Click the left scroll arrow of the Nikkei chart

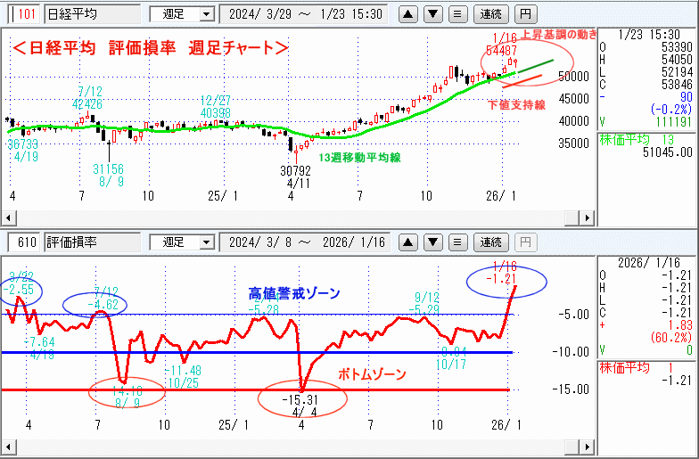[x=9, y=217]
